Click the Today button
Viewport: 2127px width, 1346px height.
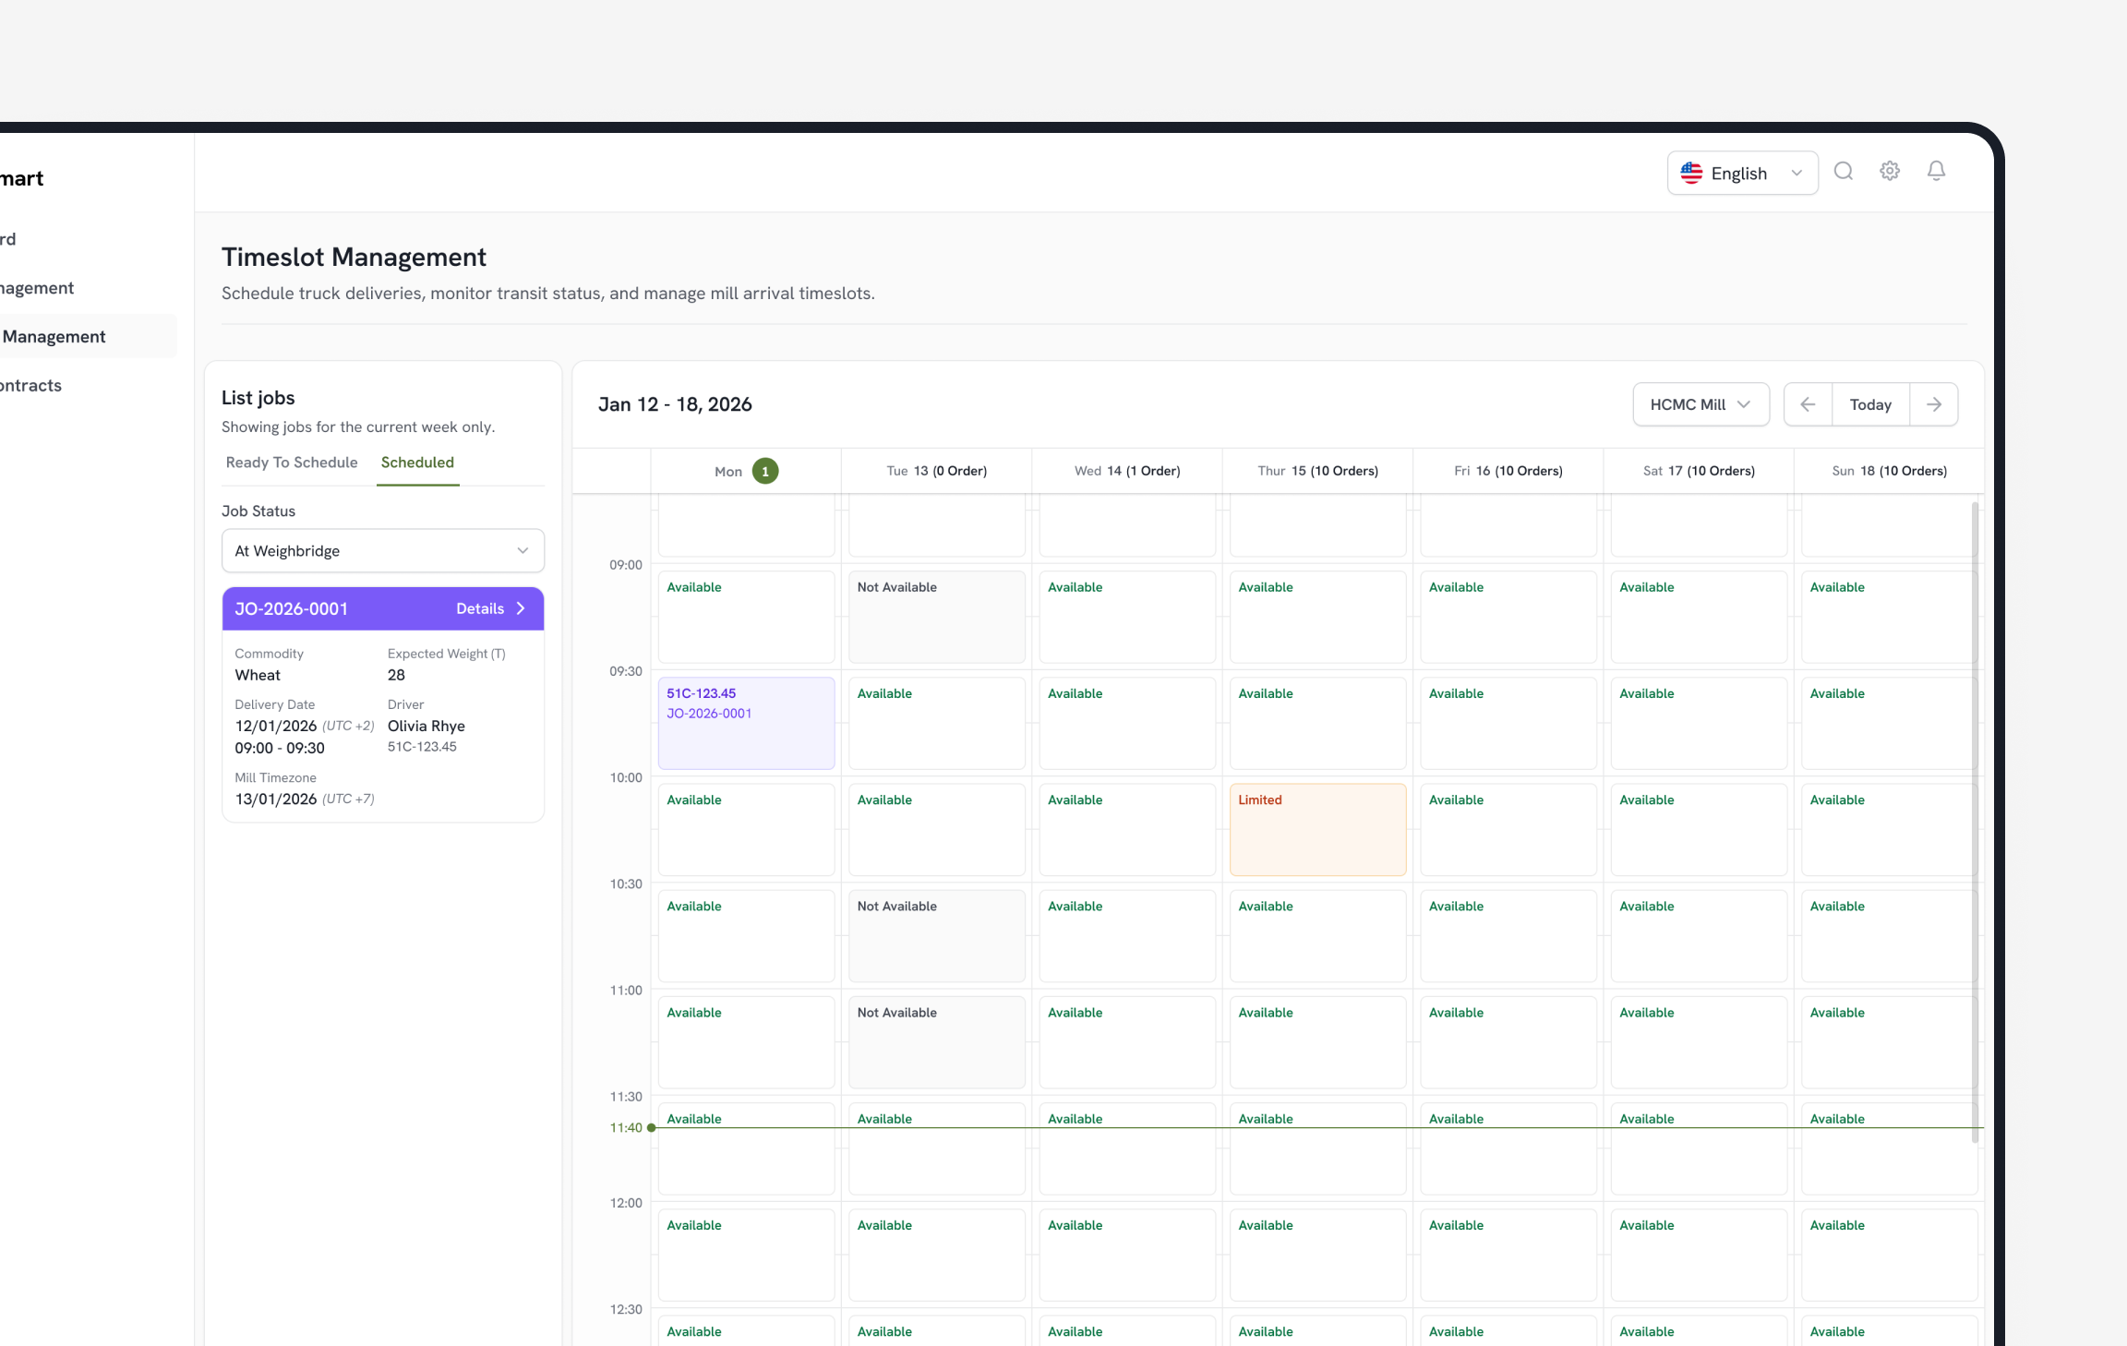(x=1870, y=404)
